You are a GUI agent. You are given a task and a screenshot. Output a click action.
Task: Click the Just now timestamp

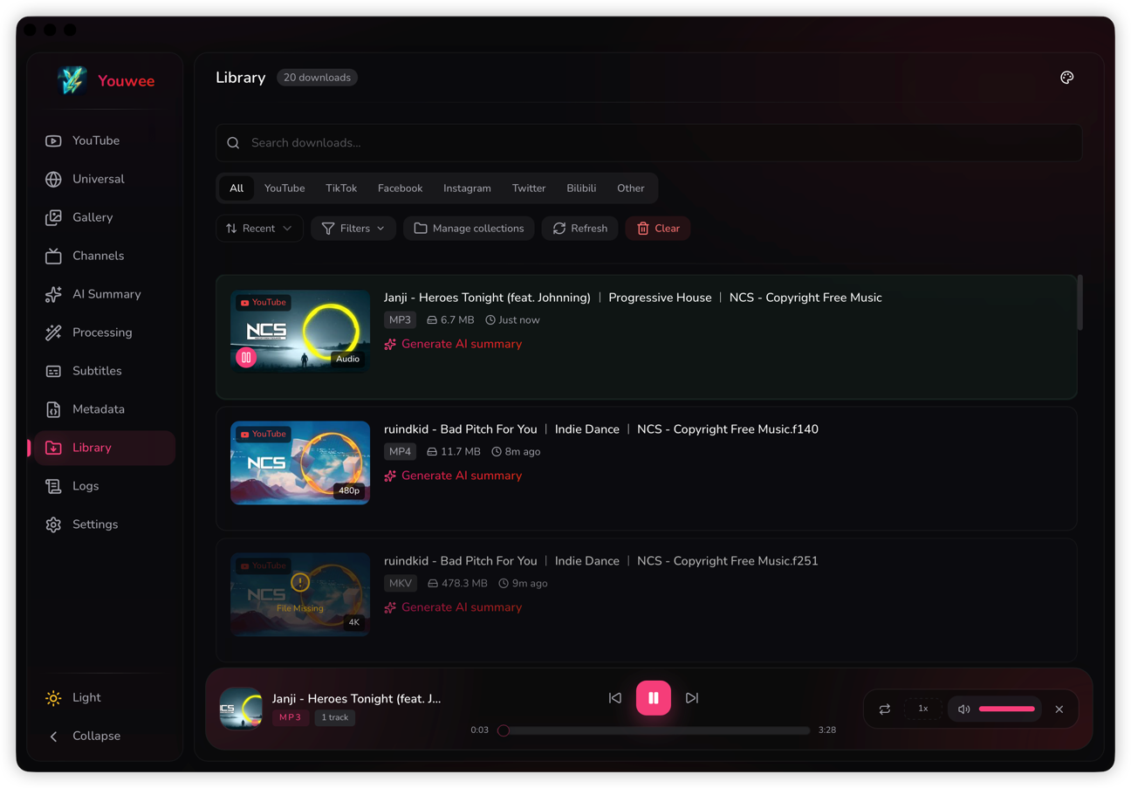pyautogui.click(x=513, y=320)
